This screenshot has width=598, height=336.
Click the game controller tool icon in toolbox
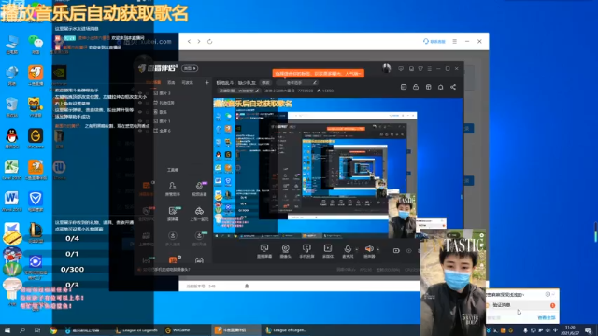[199, 211]
